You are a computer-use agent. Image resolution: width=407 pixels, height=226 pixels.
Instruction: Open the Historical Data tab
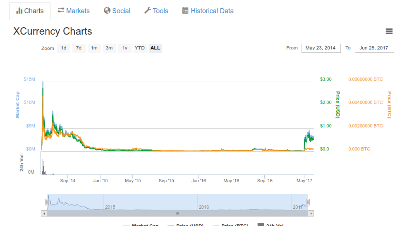pos(208,11)
